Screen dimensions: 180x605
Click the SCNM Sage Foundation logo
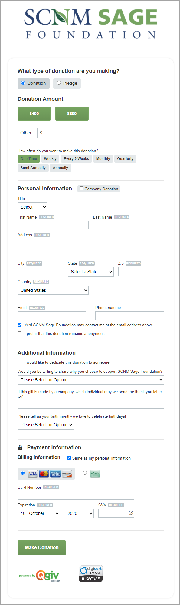point(91,24)
